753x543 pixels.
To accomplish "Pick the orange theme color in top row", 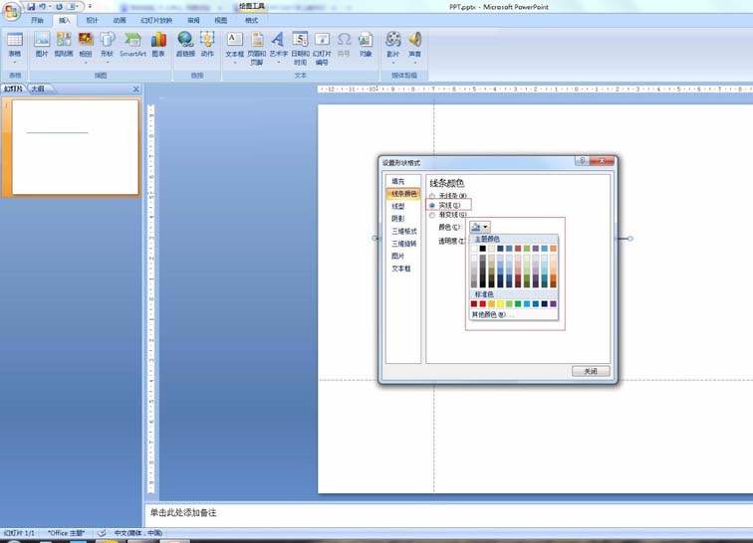I will 553,249.
